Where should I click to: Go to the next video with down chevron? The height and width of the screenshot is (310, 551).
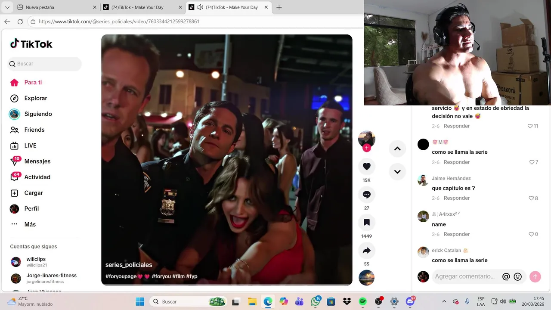[x=397, y=171]
